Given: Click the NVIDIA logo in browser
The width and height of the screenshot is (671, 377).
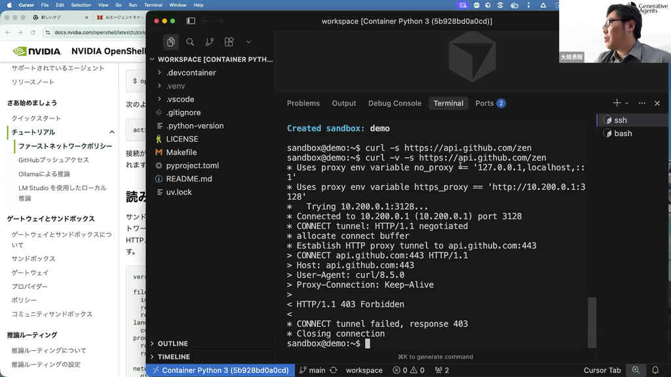Looking at the screenshot, I should pyautogui.click(x=37, y=51).
